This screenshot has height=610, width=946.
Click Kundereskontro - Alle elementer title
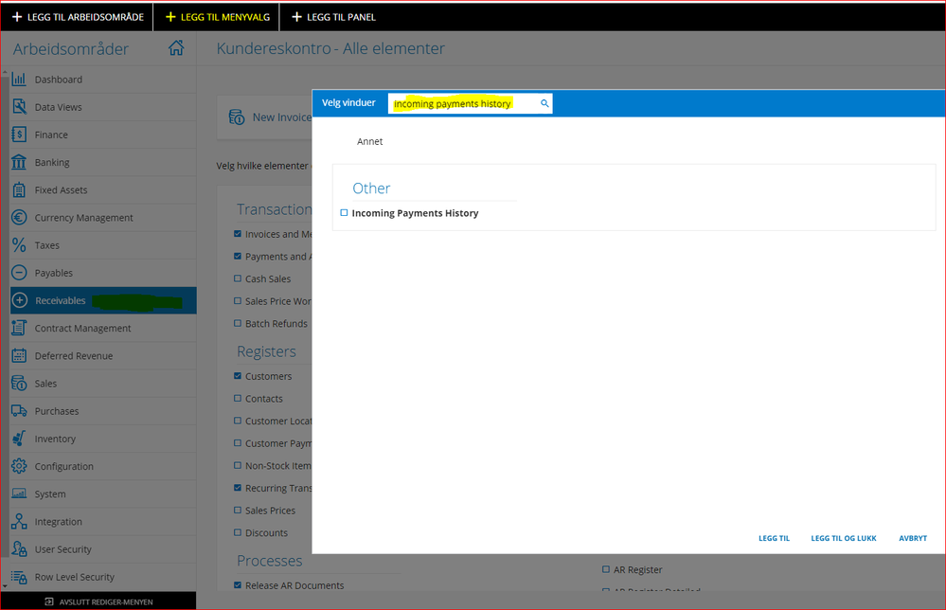330,48
